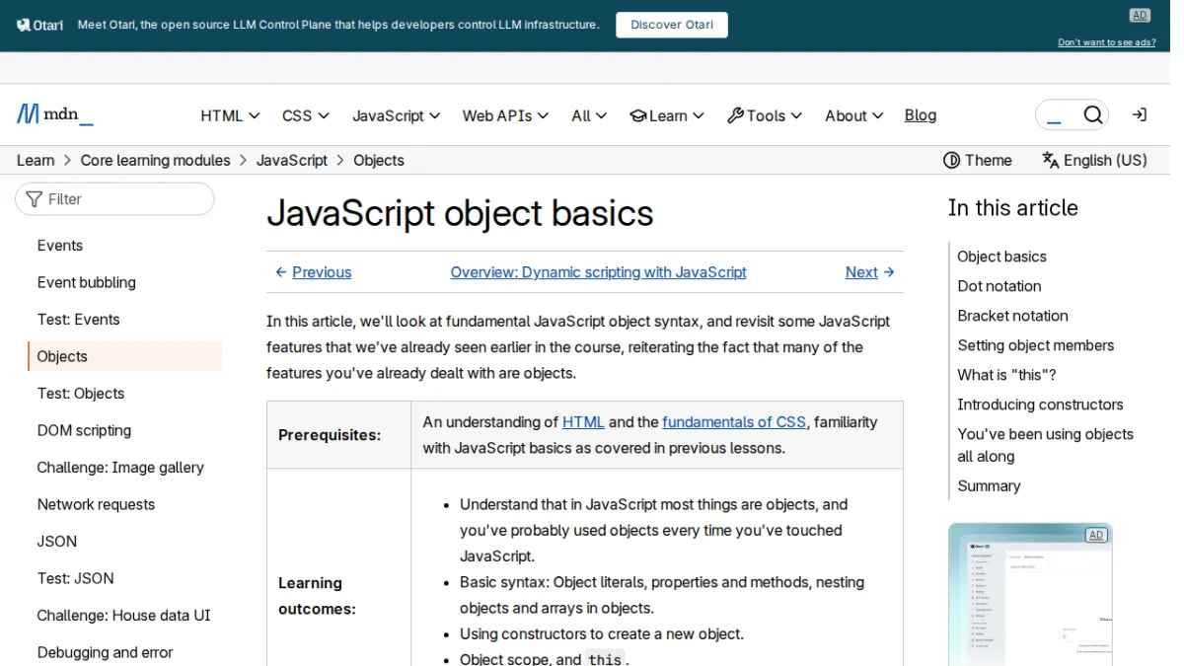Click the AD badge in top banner

(1140, 15)
